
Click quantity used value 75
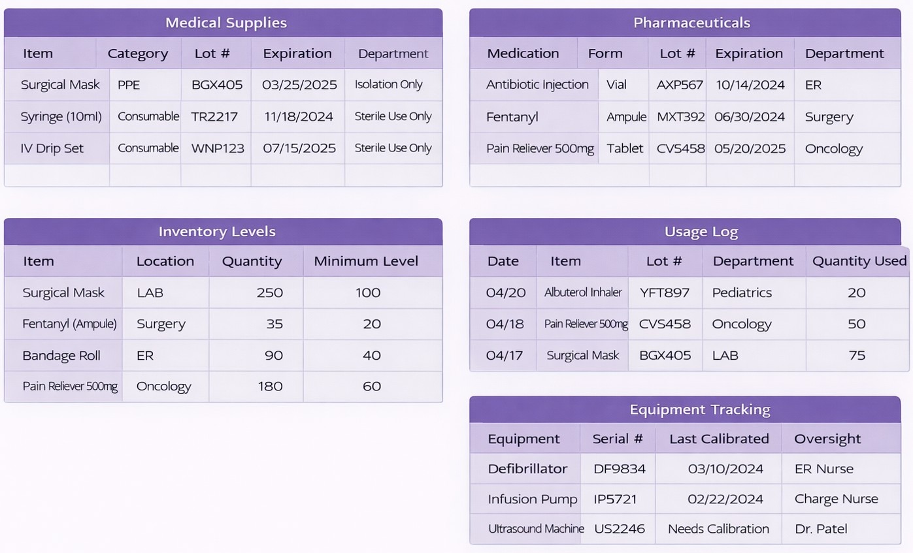(x=857, y=356)
